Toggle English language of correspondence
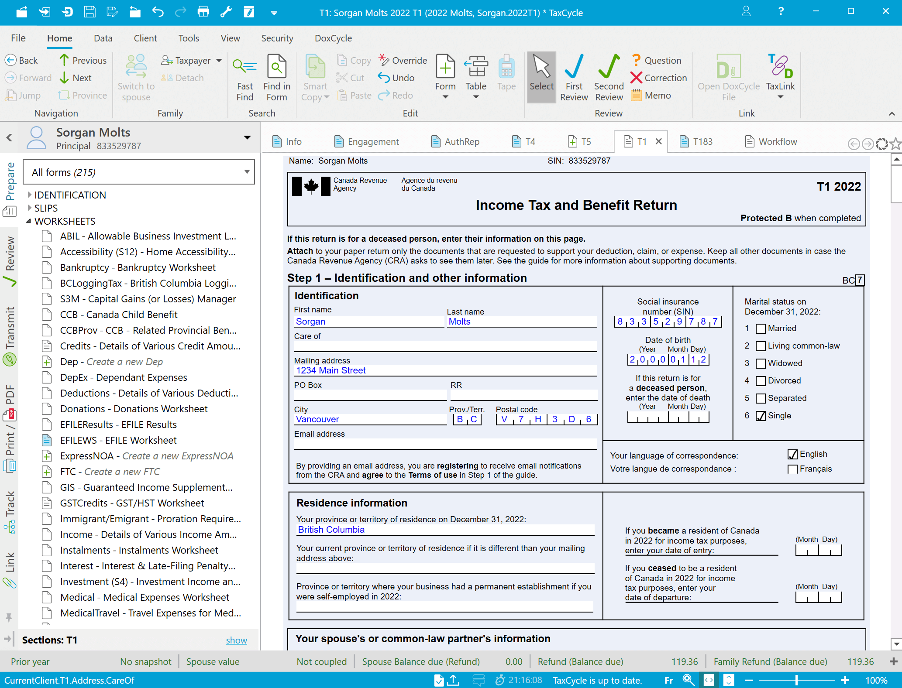Image resolution: width=902 pixels, height=688 pixels. (x=792, y=454)
